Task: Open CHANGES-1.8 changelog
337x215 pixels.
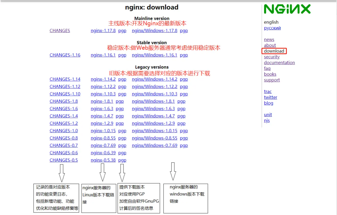Action: [x=64, y=101]
